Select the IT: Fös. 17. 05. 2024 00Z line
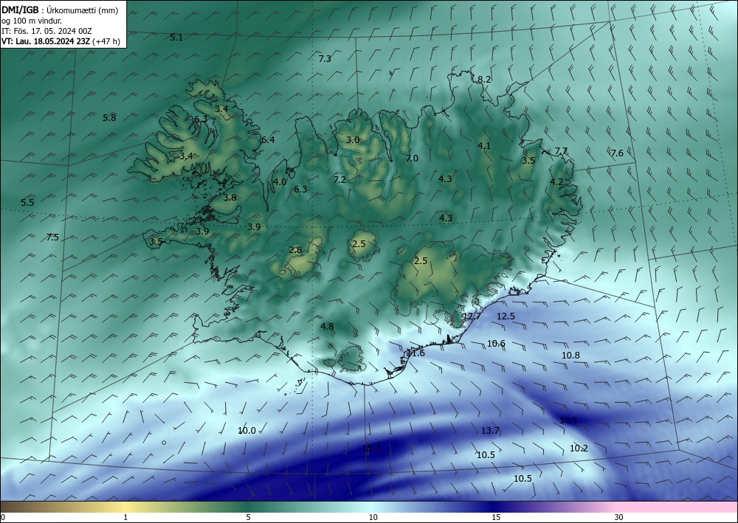This screenshot has height=523, width=738. pos(46,31)
